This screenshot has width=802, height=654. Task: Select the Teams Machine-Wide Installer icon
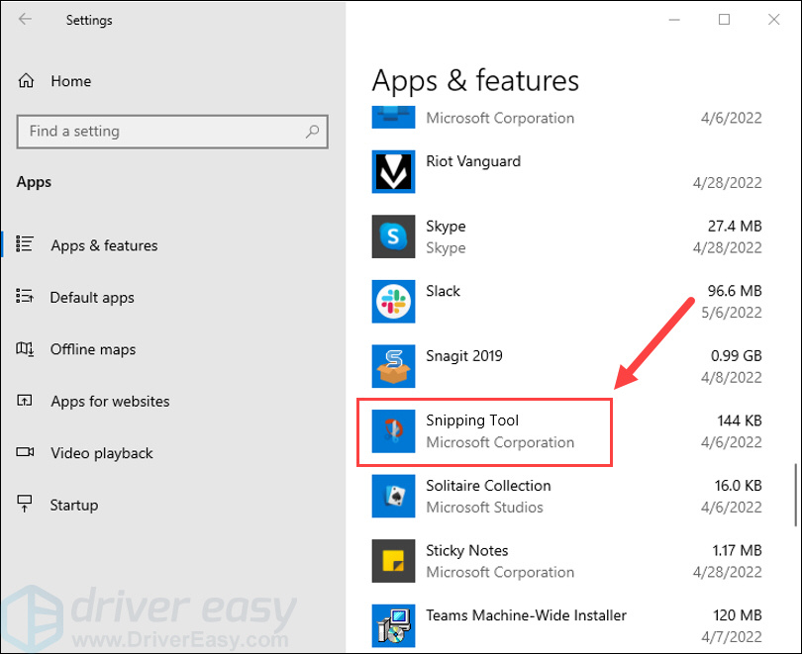pyautogui.click(x=393, y=626)
